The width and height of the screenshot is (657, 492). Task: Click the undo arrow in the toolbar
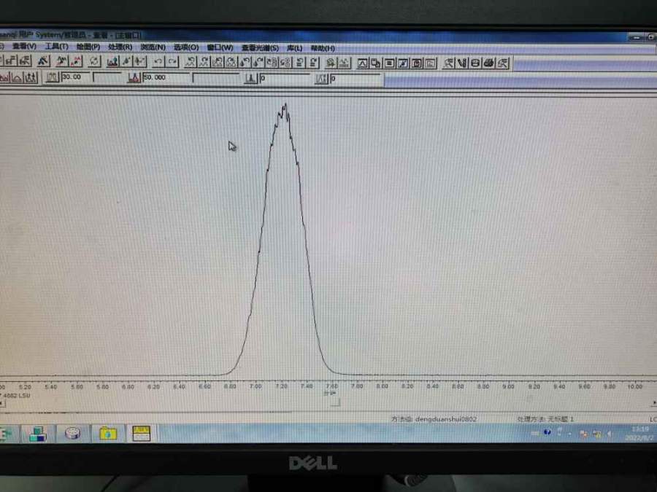tap(158, 63)
